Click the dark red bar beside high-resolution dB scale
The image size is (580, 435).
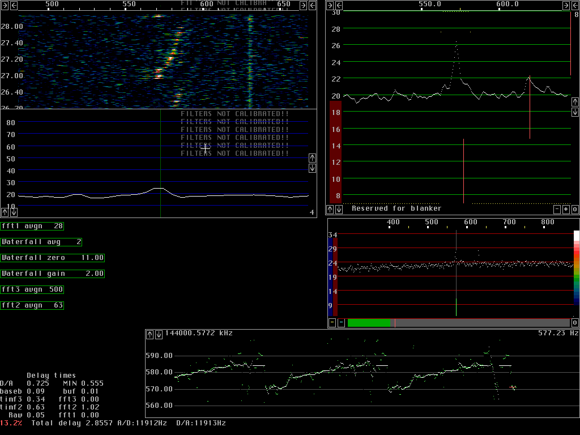coord(335,152)
